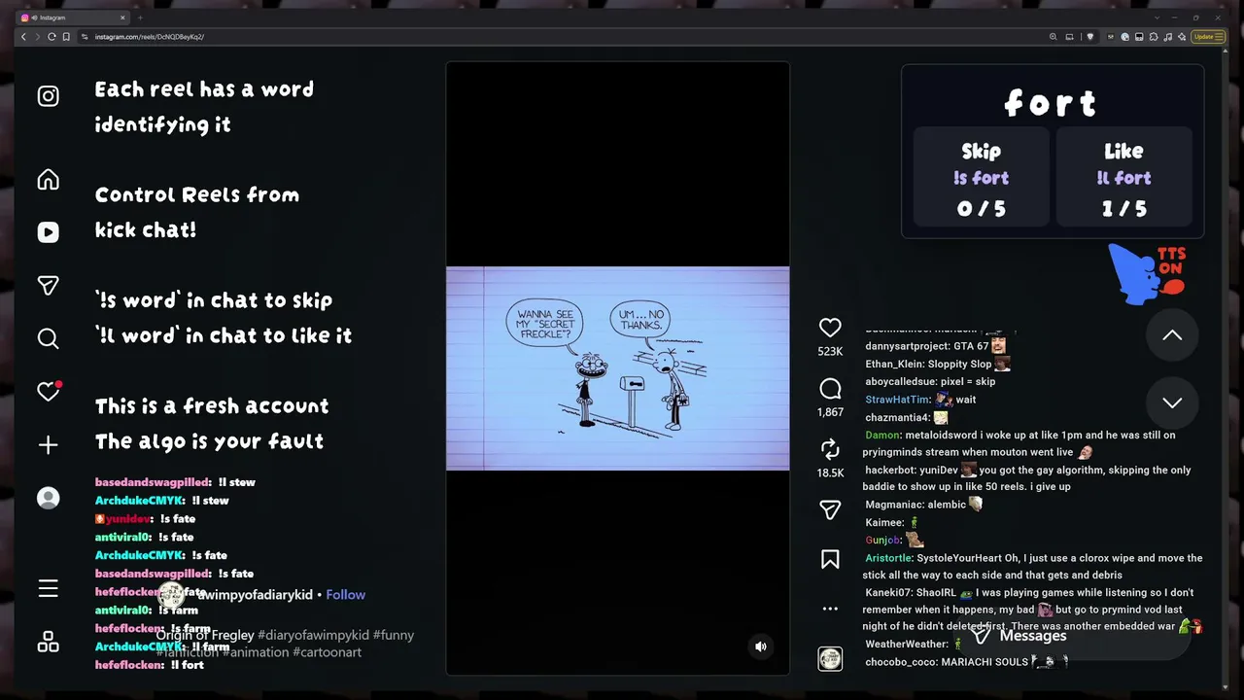
Task: Click Ethan_Klein's 'Sloppity Slop' message
Action: (x=938, y=365)
